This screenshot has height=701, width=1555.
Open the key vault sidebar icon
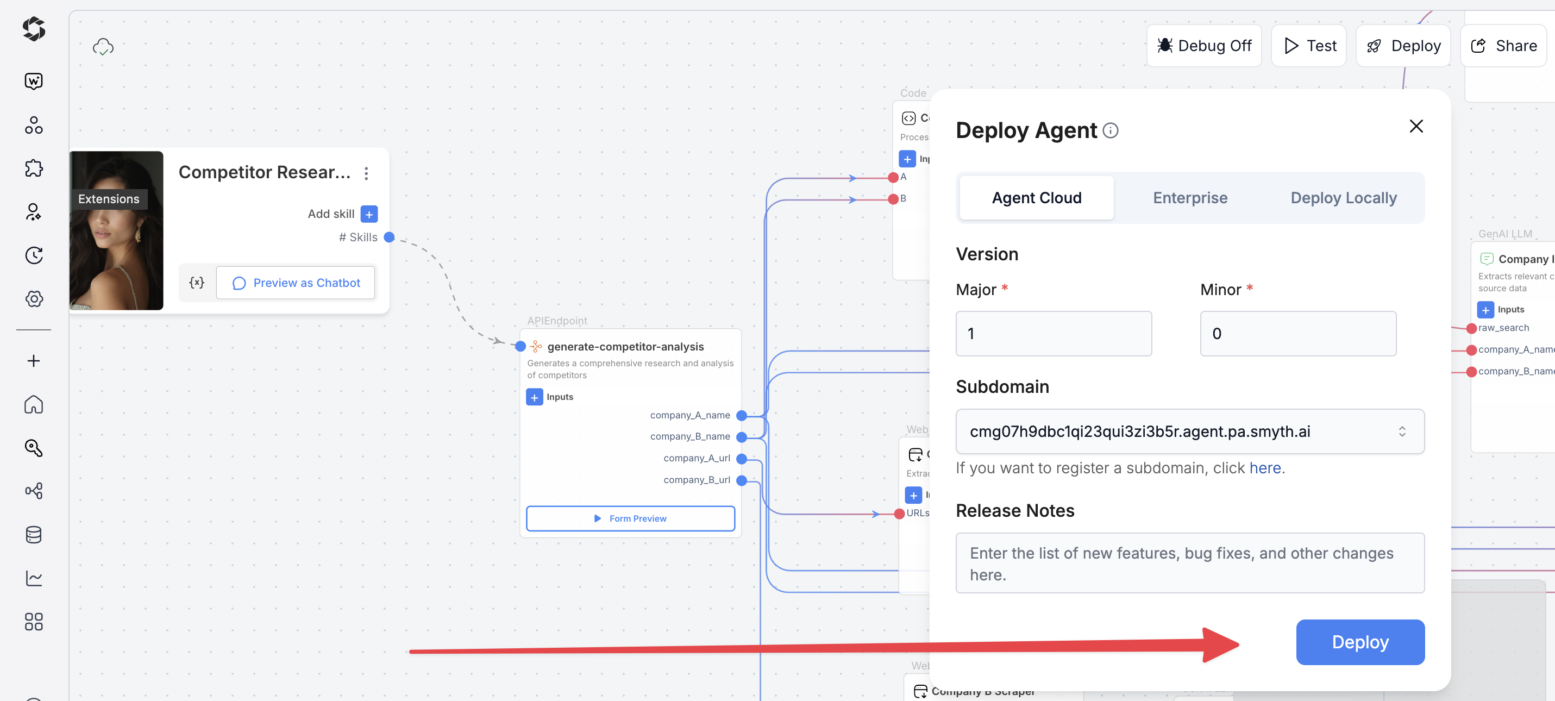point(34,447)
